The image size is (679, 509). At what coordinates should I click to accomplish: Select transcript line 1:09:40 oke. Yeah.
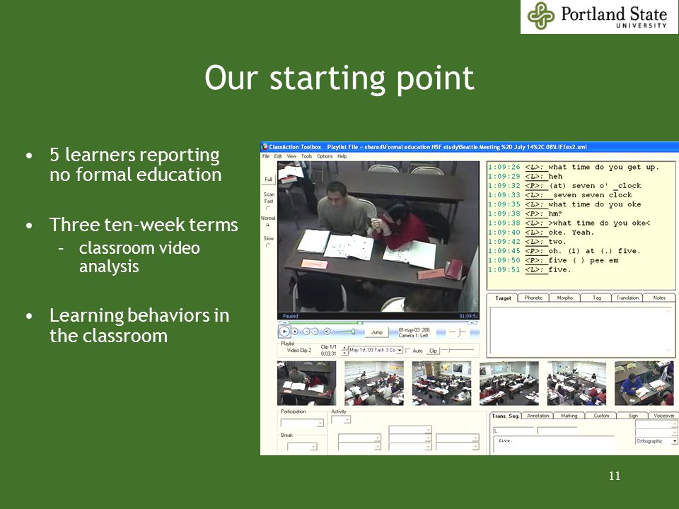coord(541,233)
